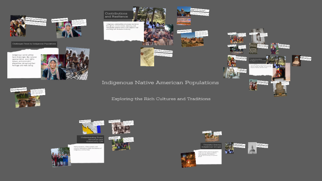
Task: Click paragraph about challenges like cultural appropriation
Action: (24, 60)
